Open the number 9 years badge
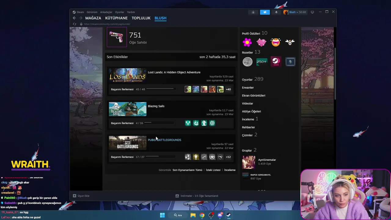Viewport: 391px width, 220px height. [x=290, y=62]
